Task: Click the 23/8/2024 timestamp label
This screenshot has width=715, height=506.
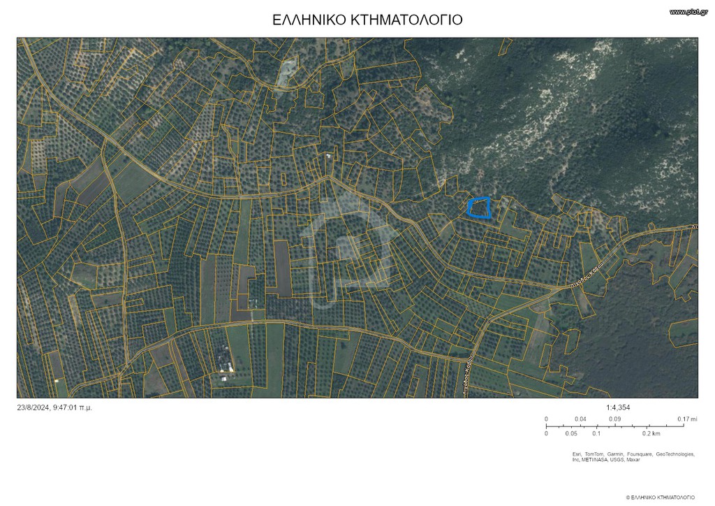Action: point(54,407)
